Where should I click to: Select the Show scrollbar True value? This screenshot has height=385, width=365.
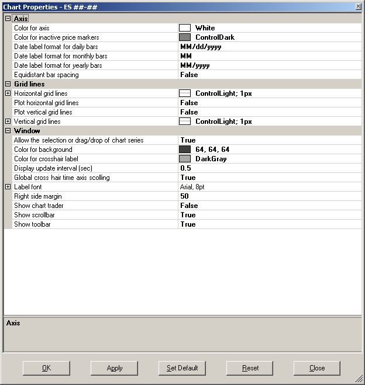[188, 215]
